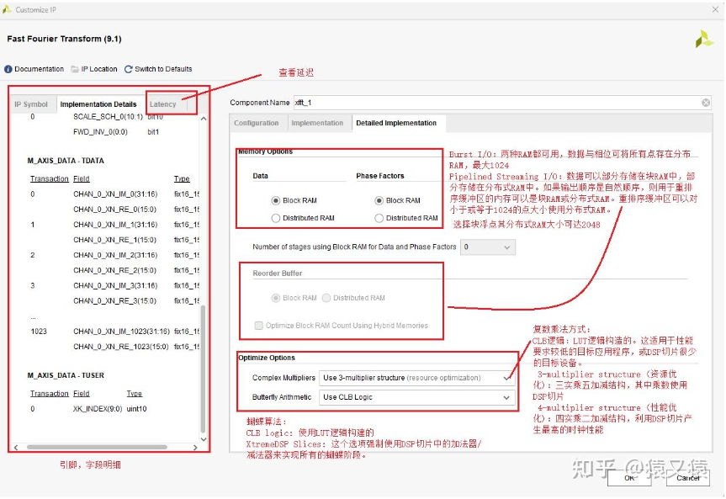
Task: Switch to the Latency tab
Action: point(163,104)
